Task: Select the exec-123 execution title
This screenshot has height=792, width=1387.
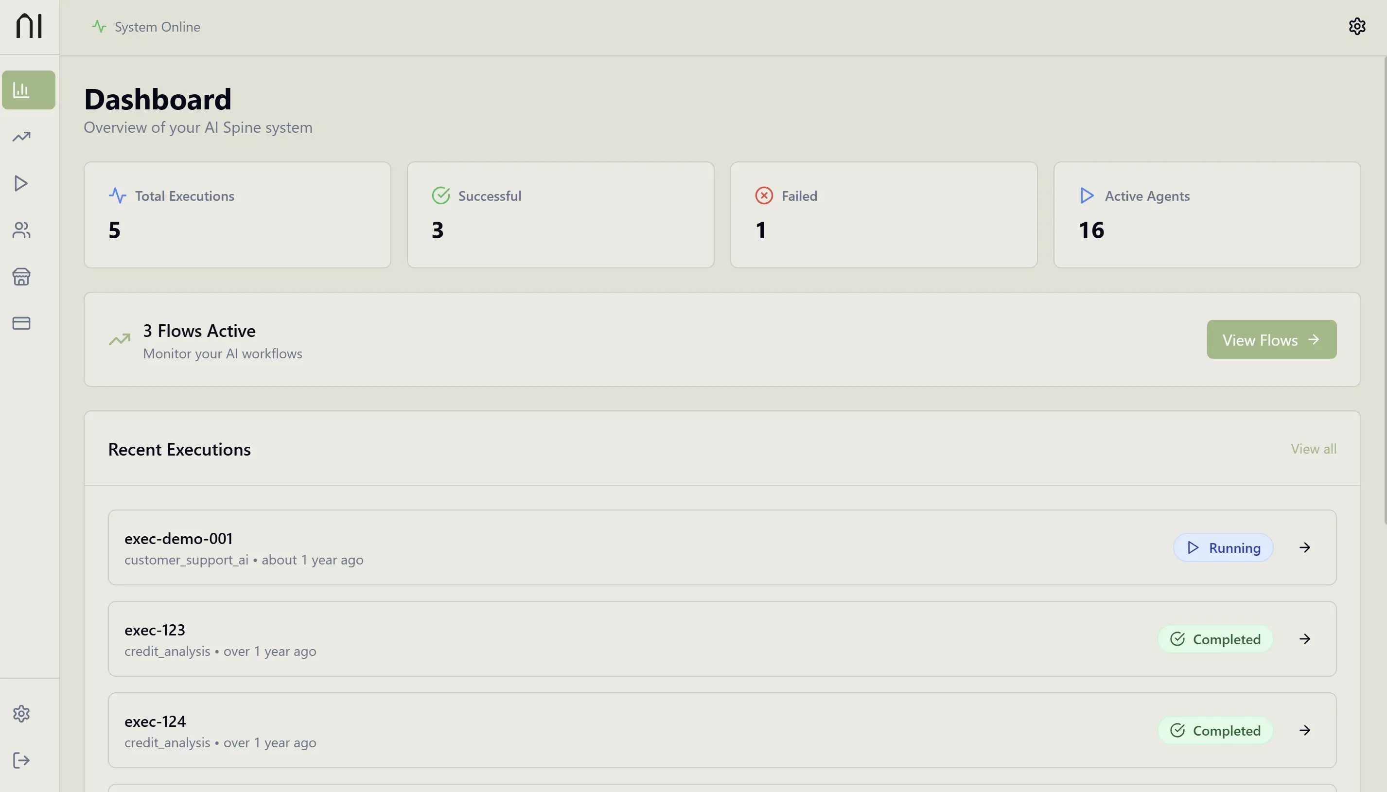Action: pyautogui.click(x=155, y=629)
